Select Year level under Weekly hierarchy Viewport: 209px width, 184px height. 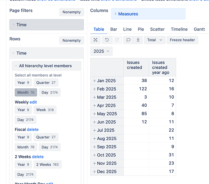click(x=23, y=110)
